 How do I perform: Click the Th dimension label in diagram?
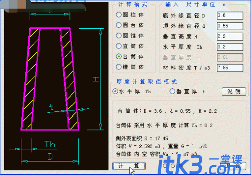click(x=50, y=144)
